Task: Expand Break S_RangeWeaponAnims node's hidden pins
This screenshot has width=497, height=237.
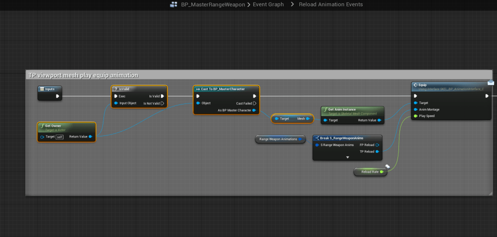Action: click(x=348, y=157)
